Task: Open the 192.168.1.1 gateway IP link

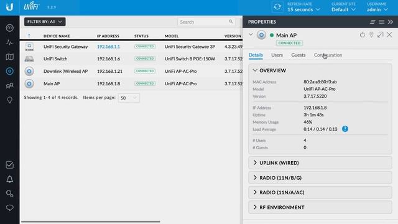Action: (x=108, y=47)
